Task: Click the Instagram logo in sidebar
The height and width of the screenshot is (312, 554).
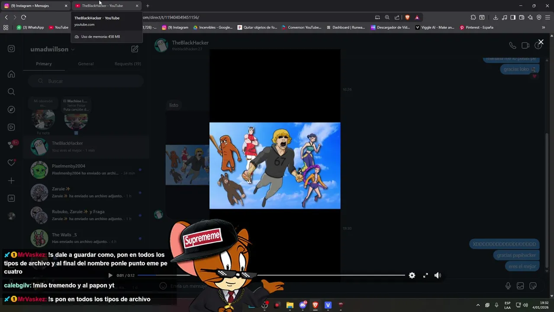Action: (11, 49)
